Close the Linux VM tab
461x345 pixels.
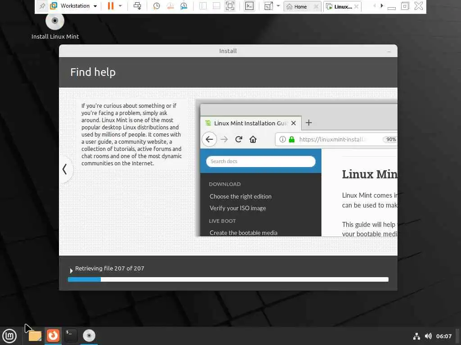(x=357, y=6)
